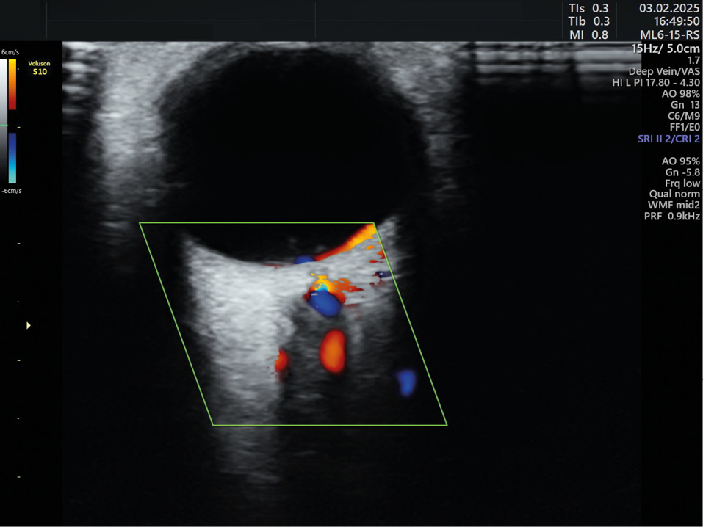The image size is (703, 527).
Task: Click the PRF 0.9kHz value
Action: point(671,217)
